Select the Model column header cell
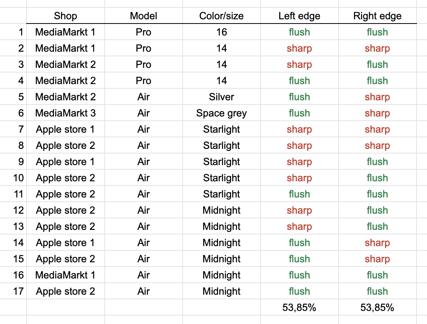This screenshot has height=324, width=427. pos(143,16)
